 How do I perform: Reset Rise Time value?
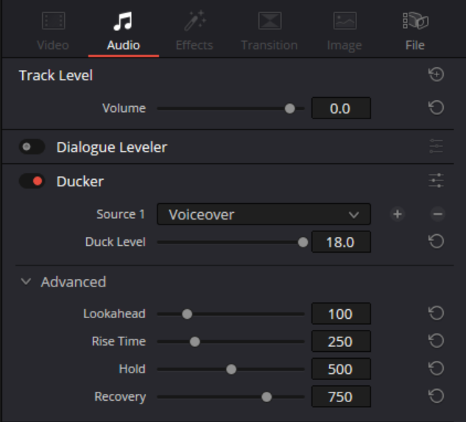coord(436,341)
